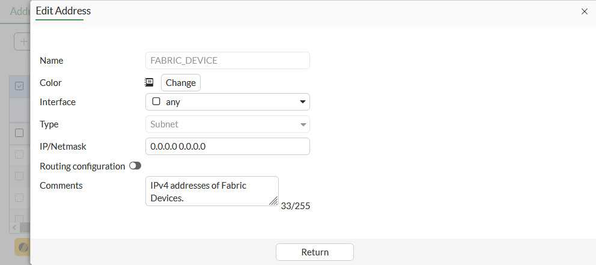Click the Name field FABRIC_DEVICE

[227, 61]
